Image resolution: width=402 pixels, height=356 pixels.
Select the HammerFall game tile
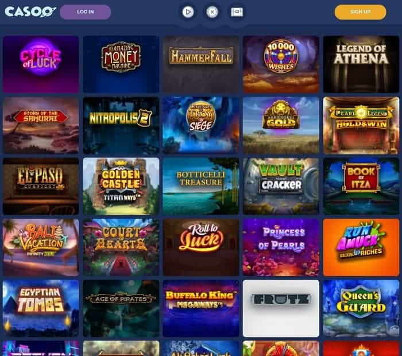(201, 64)
